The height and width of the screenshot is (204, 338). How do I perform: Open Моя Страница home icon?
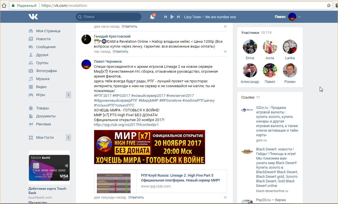click(x=31, y=31)
